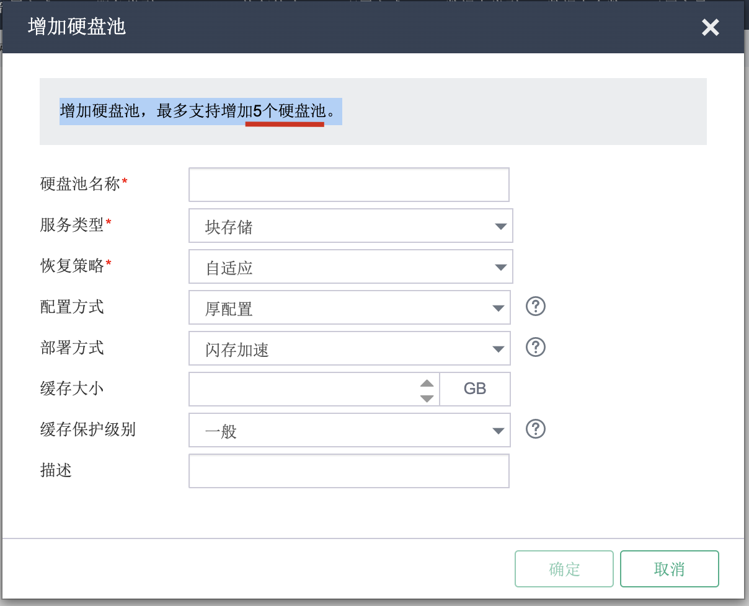Close the 增加硬盘池 dialog
Image resolution: width=749 pixels, height=606 pixels.
[x=710, y=27]
